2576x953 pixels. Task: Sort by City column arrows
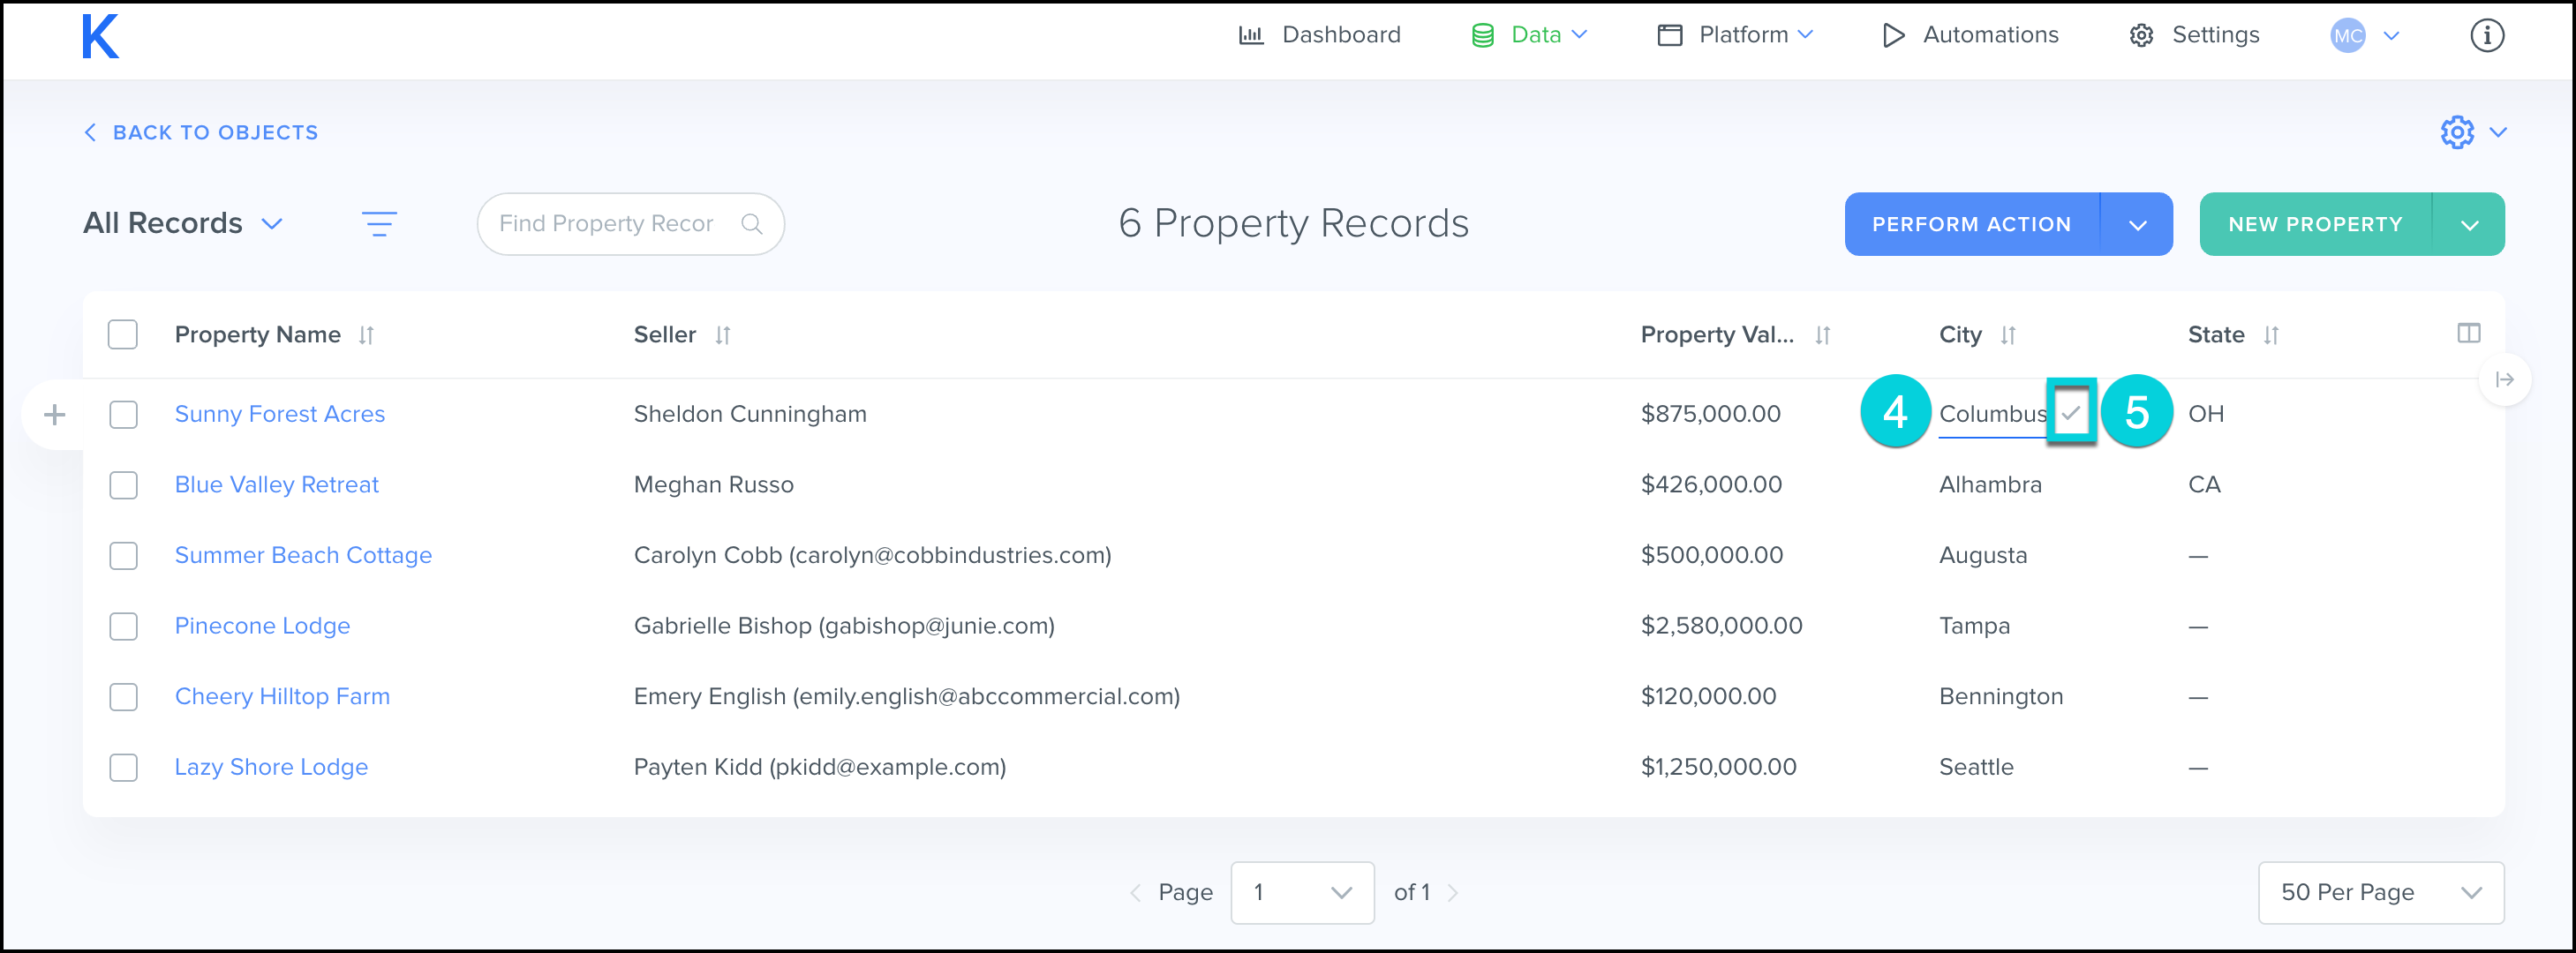(x=2008, y=336)
